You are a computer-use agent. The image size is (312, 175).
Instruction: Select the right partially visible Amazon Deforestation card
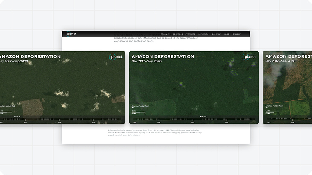[x=287, y=87]
